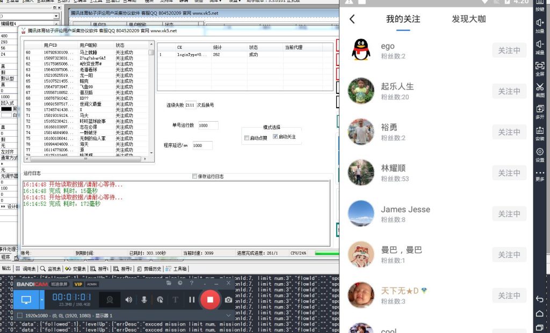Toggle the Bandicam webcam overlay
Screen dimensions: 550x333
tap(110, 300)
